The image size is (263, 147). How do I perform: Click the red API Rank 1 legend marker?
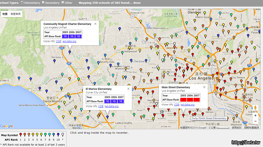pos(21,135)
